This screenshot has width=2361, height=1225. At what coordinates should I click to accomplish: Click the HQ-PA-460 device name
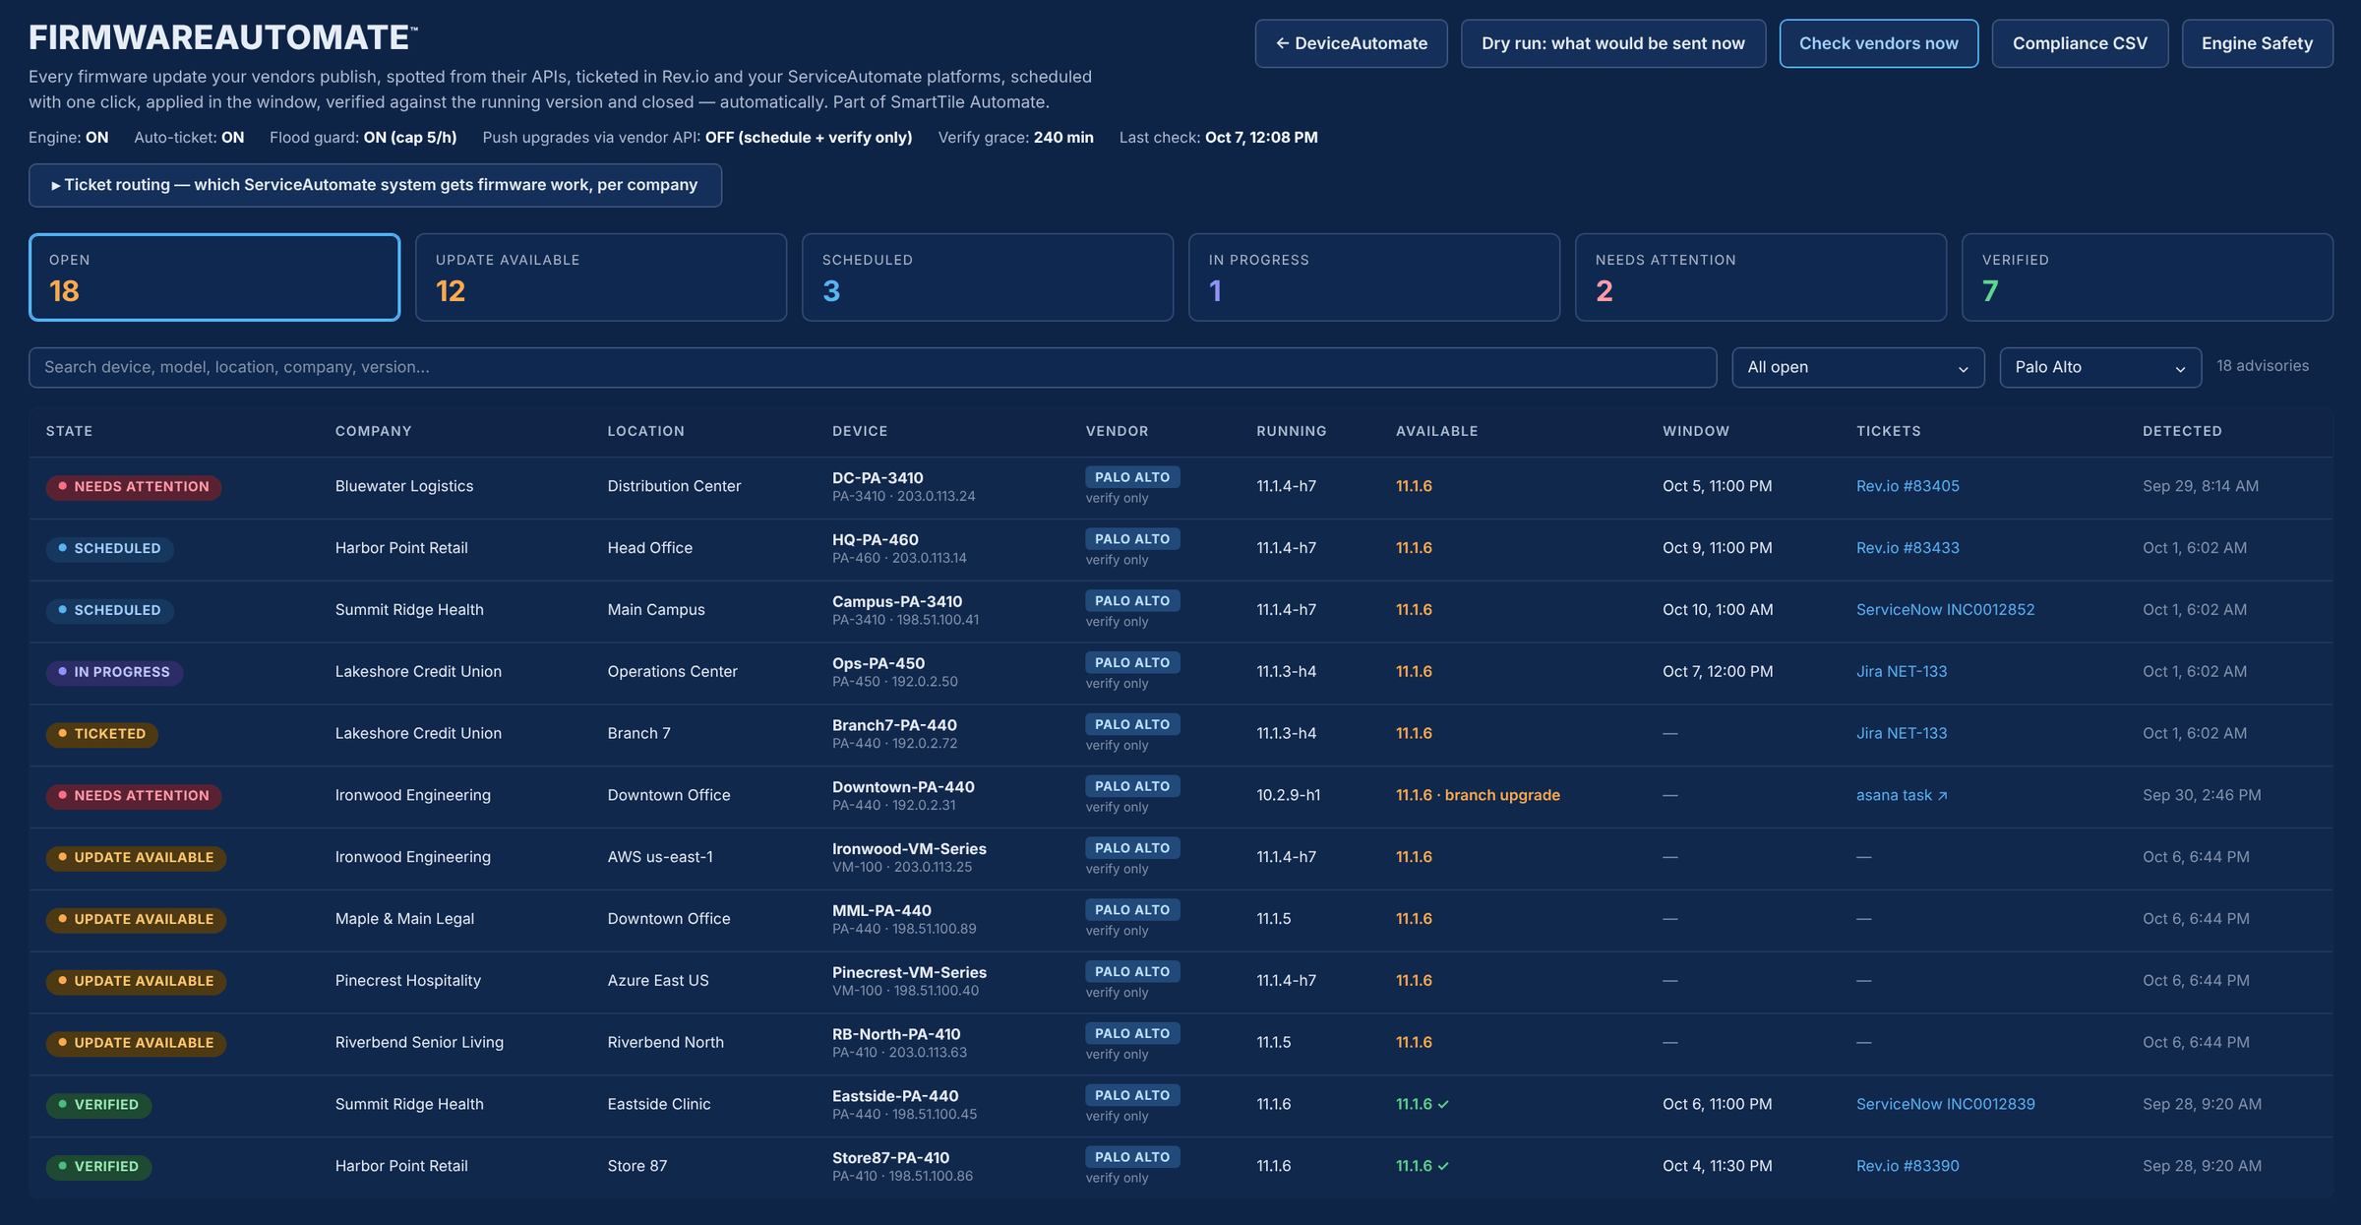[x=876, y=540]
